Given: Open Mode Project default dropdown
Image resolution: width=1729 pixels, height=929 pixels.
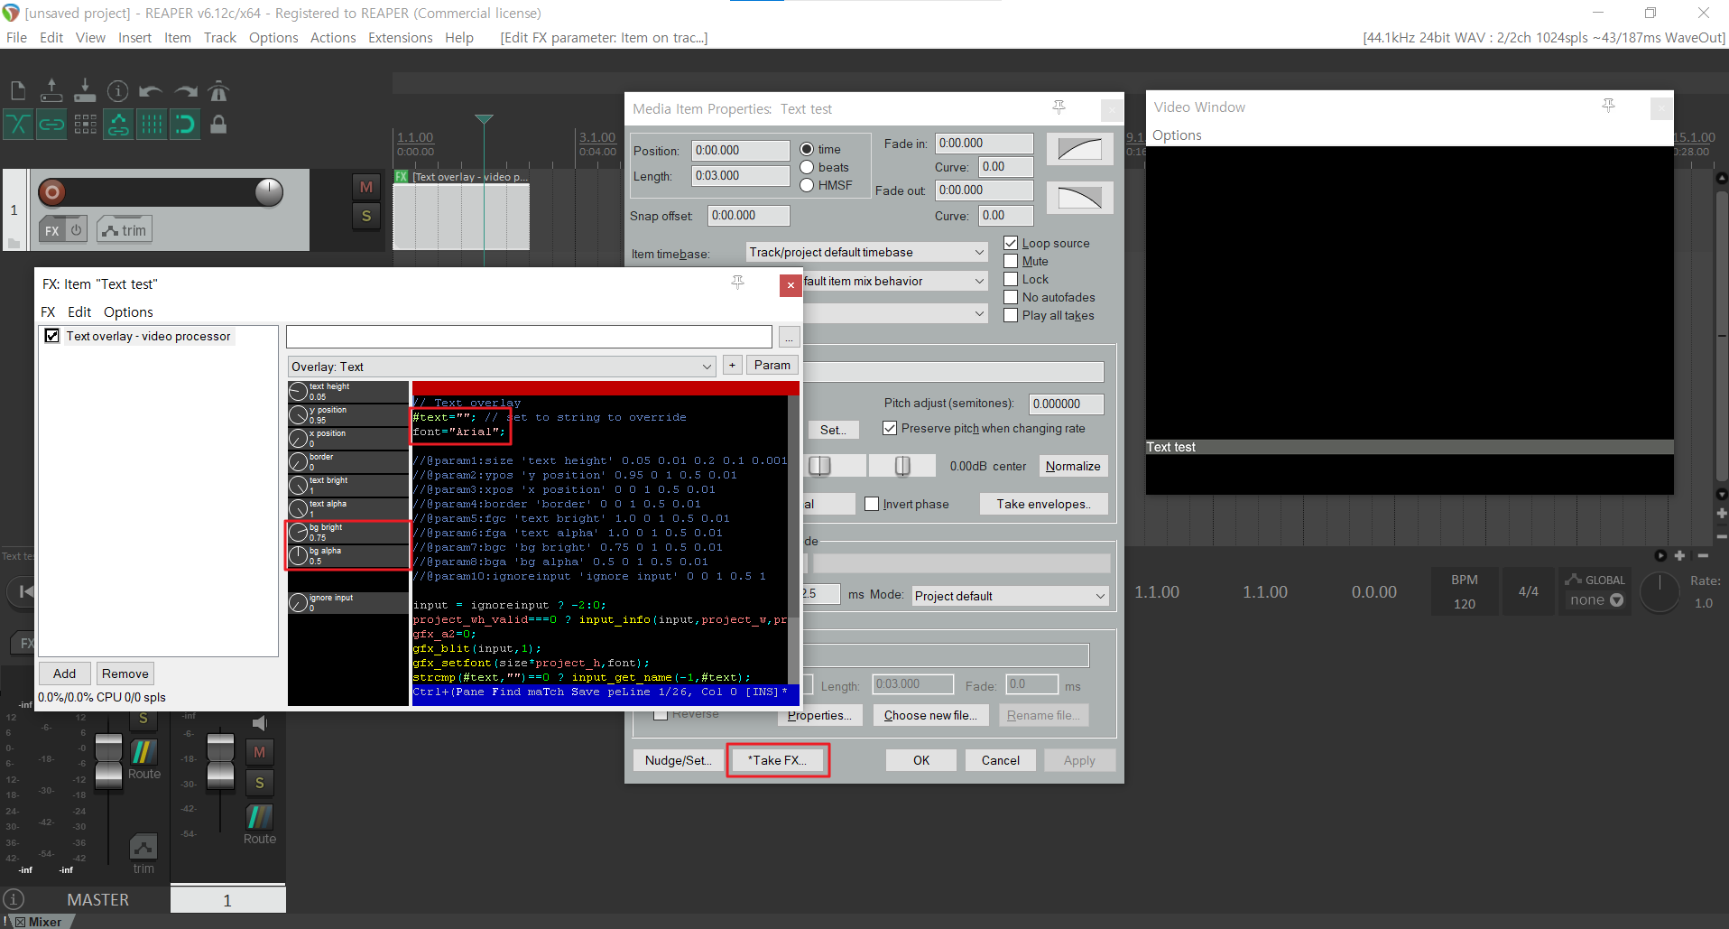Looking at the screenshot, I should [x=1010, y=596].
